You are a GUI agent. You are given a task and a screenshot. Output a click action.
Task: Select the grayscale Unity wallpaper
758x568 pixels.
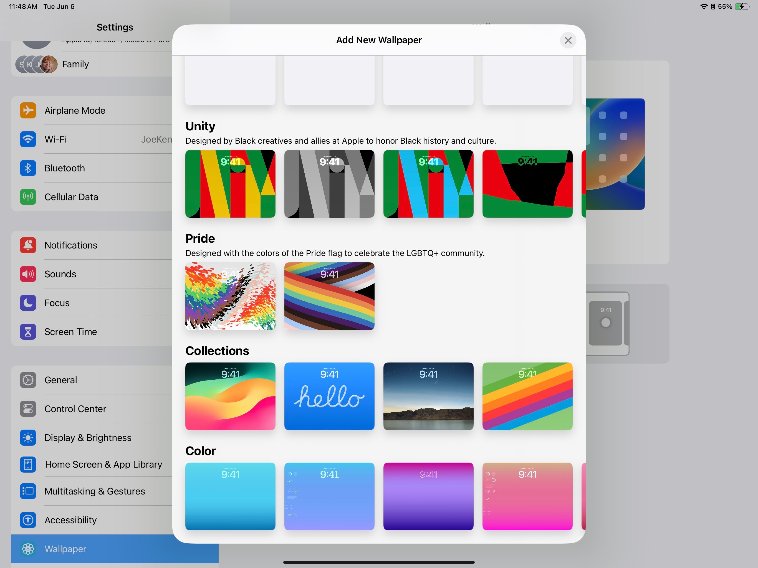point(329,184)
